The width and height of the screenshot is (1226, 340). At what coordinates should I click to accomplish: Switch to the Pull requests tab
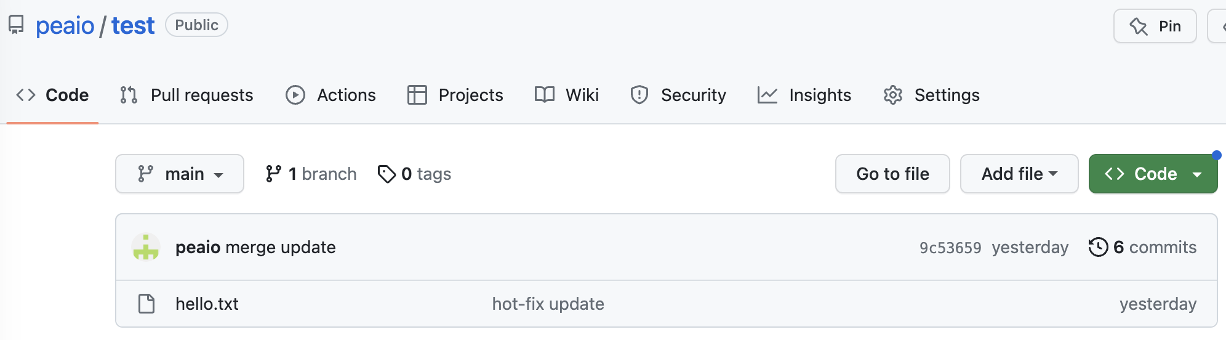187,95
